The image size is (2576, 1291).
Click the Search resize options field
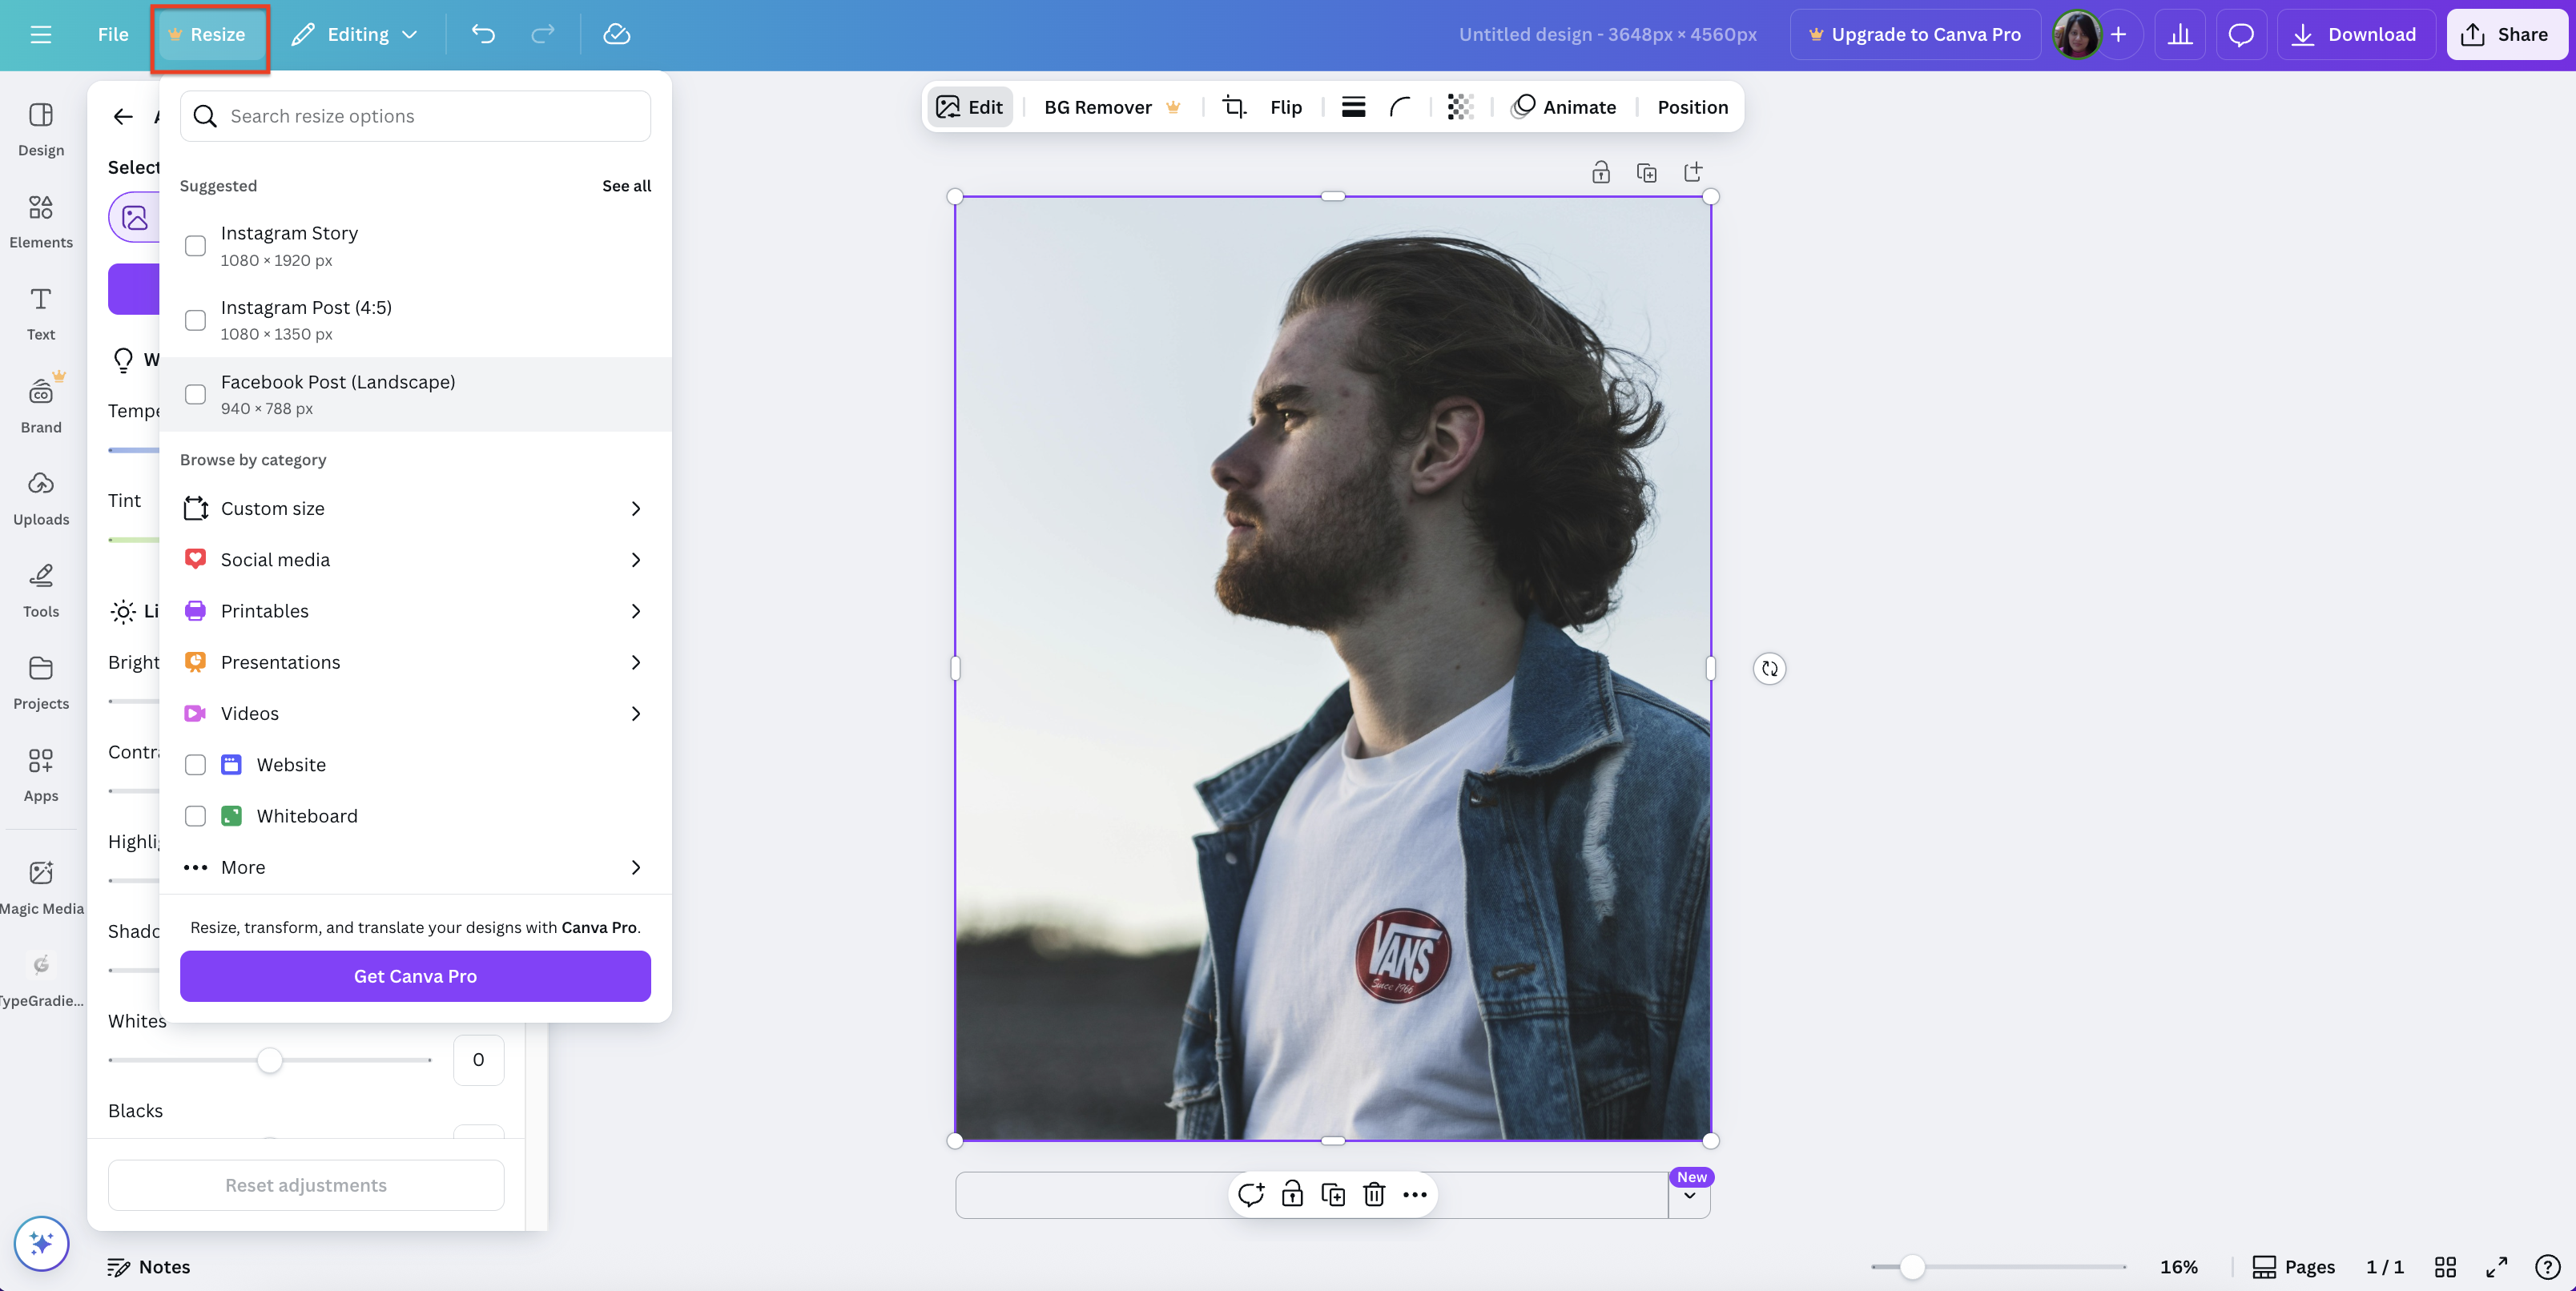click(414, 115)
